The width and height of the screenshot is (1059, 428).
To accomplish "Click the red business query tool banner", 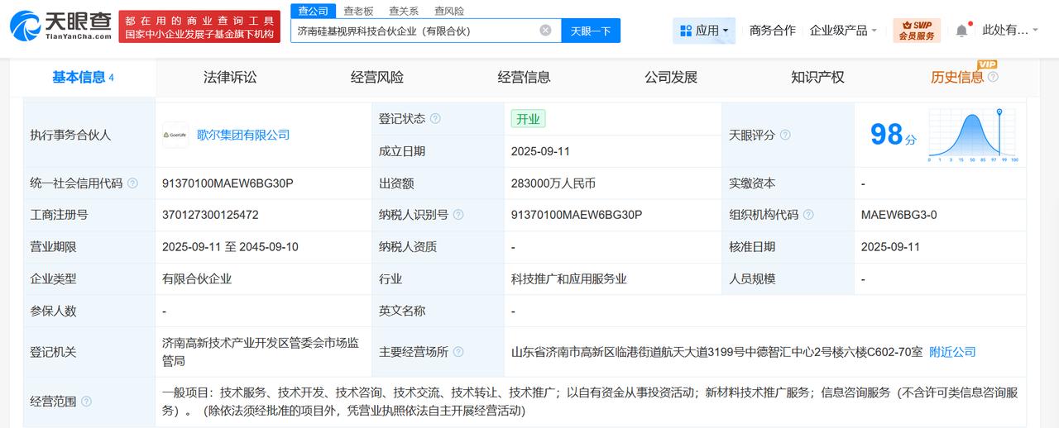I will point(199,27).
